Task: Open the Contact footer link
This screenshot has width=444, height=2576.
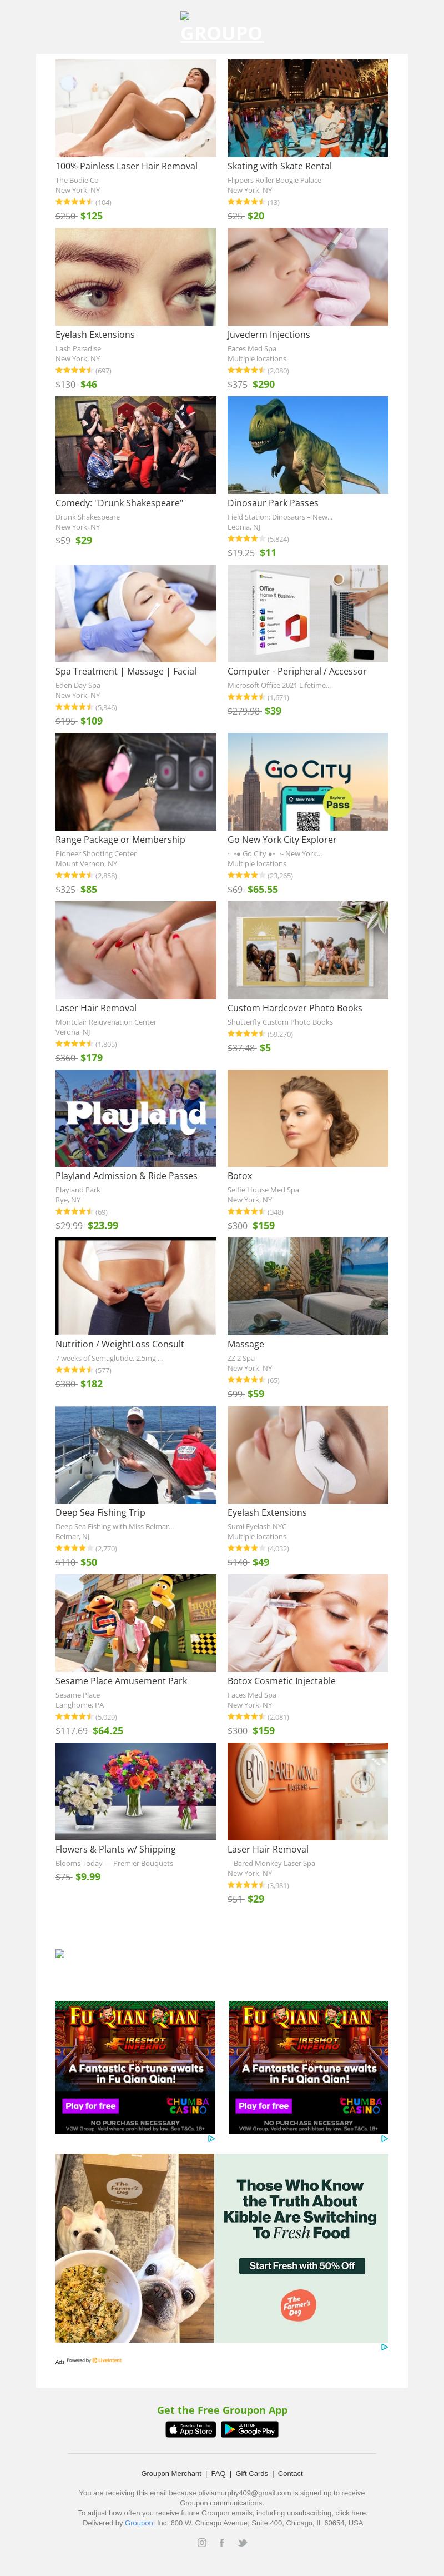Action: (x=290, y=2473)
